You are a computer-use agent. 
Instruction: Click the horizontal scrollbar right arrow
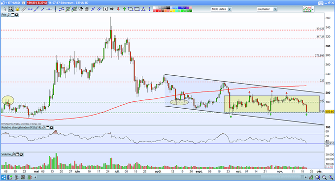click(x=306, y=177)
